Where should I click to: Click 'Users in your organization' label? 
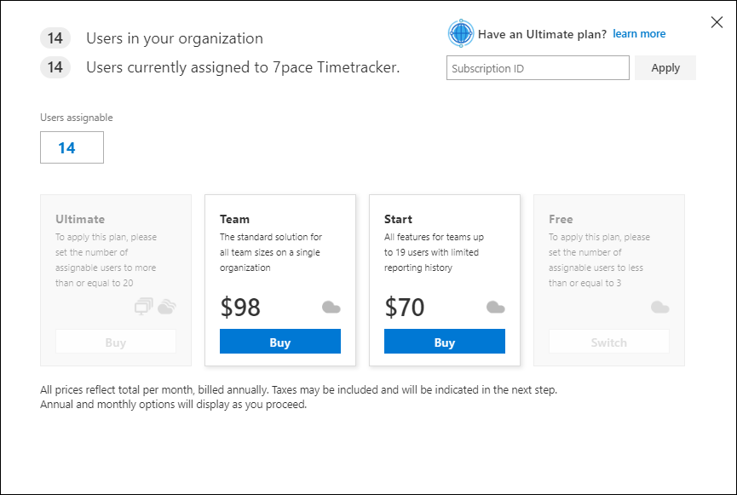coord(175,38)
